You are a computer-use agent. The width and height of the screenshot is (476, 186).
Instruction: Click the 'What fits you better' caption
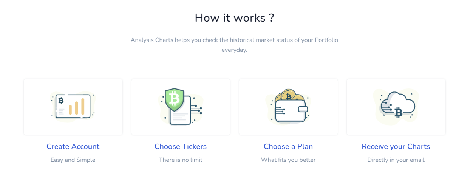288,160
